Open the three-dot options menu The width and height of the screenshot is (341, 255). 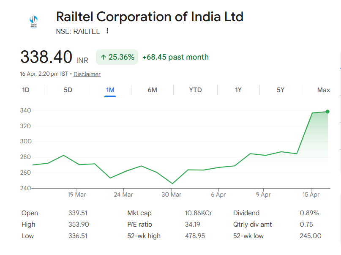point(107,31)
